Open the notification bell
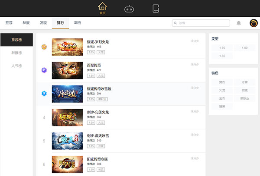260x176 pixels. (x=239, y=23)
